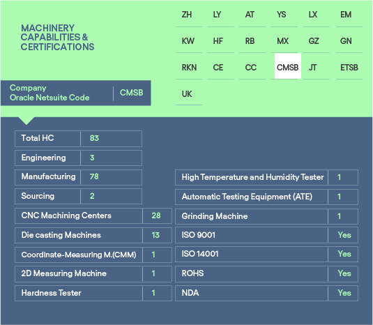This screenshot has height=325, width=373.
Task: Select the LX company tab
Action: (316, 15)
